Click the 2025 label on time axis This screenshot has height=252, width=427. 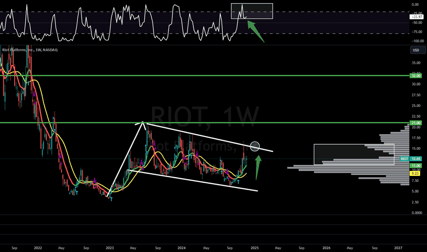pyautogui.click(x=255, y=248)
